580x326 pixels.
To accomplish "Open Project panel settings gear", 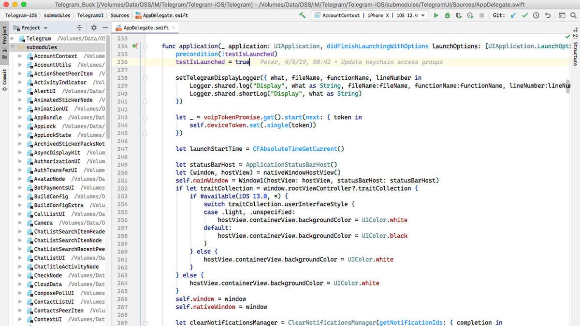I will pos(94,28).
